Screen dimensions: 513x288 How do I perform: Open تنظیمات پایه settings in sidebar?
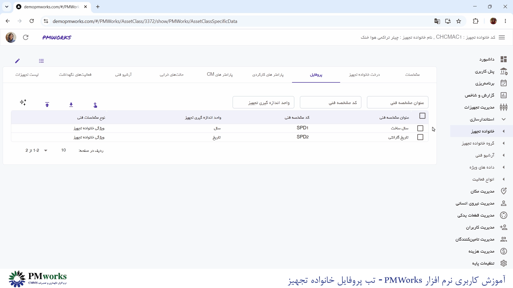tap(489, 263)
